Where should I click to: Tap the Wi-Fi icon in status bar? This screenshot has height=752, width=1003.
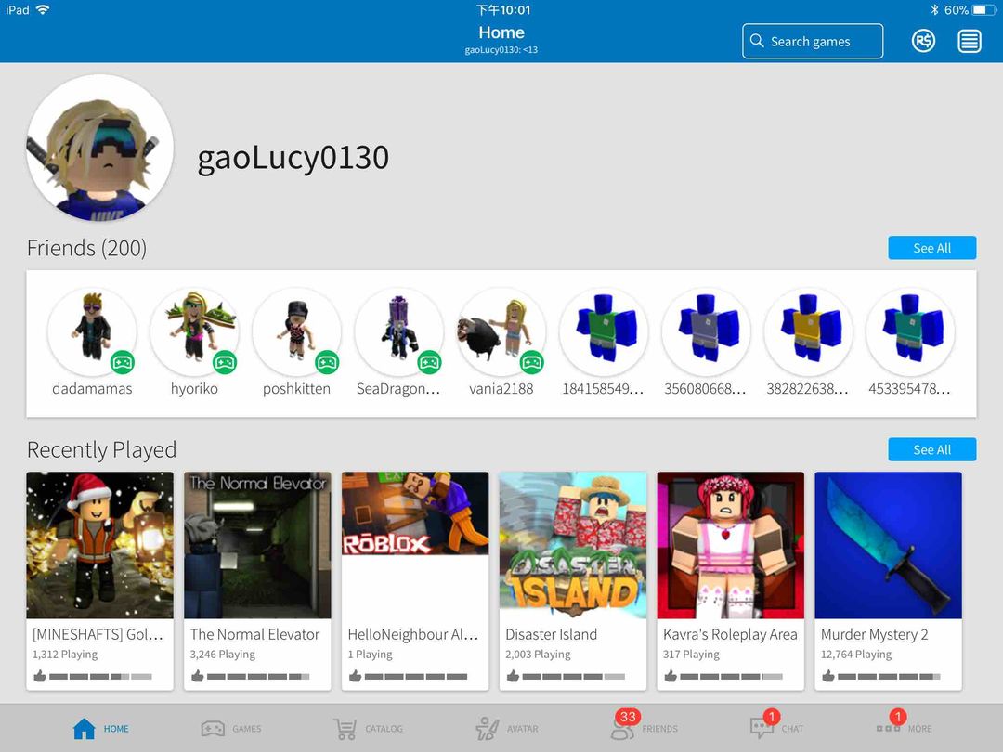pos(43,9)
